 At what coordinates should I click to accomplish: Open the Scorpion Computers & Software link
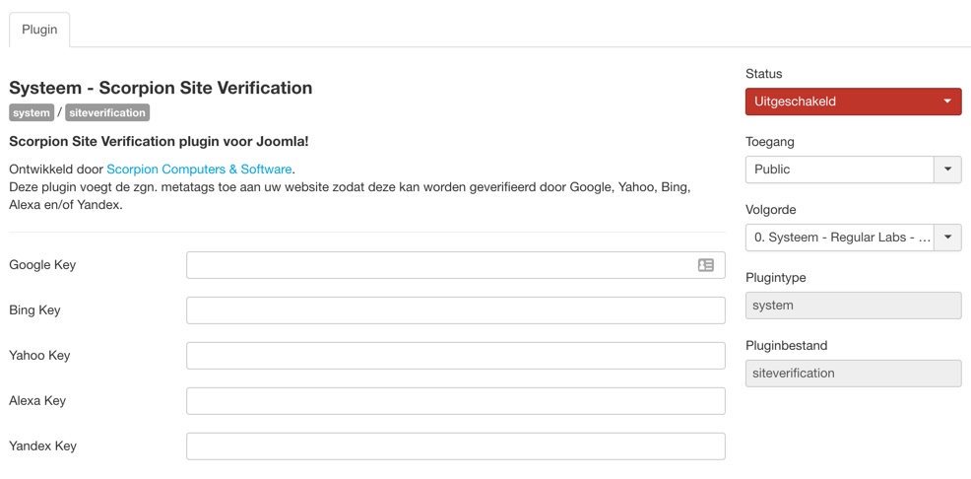199,170
